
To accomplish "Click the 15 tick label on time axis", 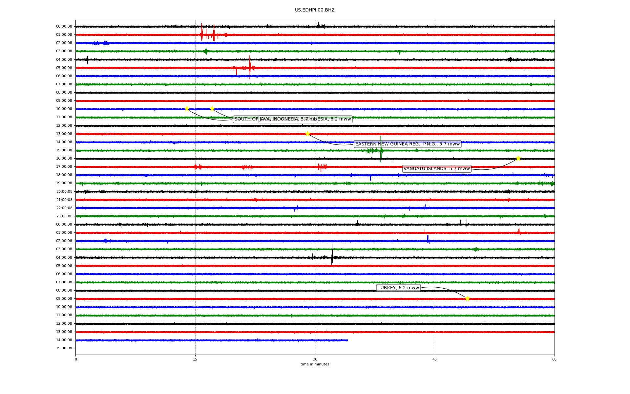I will [x=195, y=359].
